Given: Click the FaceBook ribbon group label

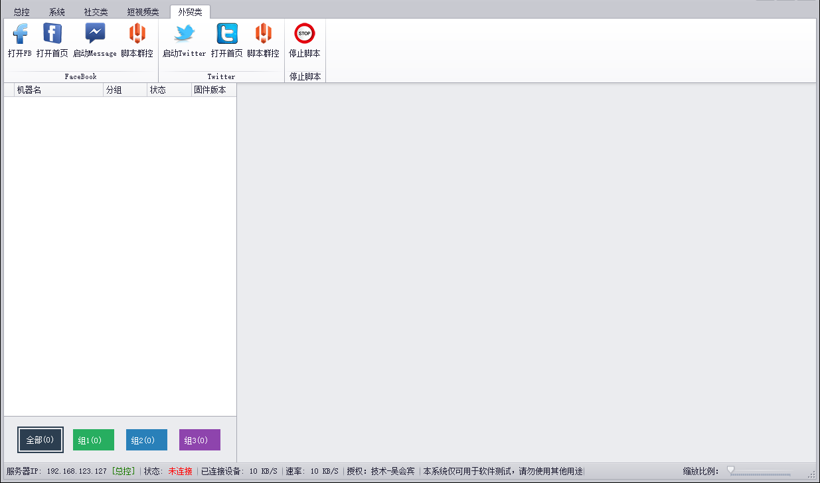Looking at the screenshot, I should 80,76.
